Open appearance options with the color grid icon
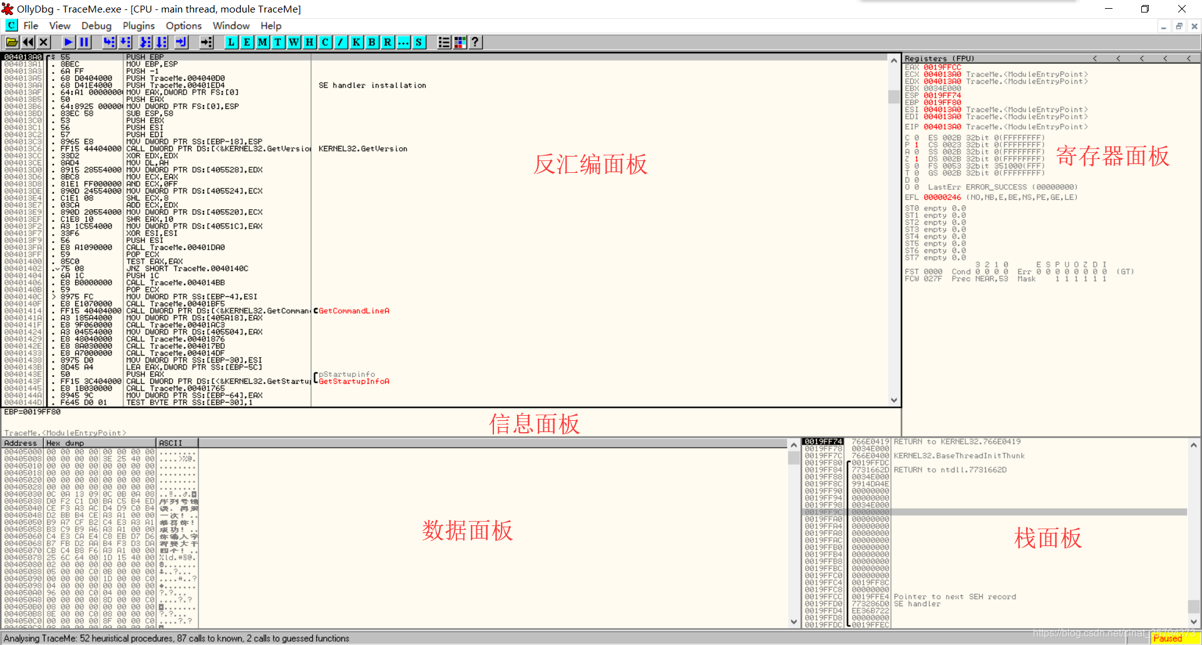The width and height of the screenshot is (1202, 645). pyautogui.click(x=460, y=42)
